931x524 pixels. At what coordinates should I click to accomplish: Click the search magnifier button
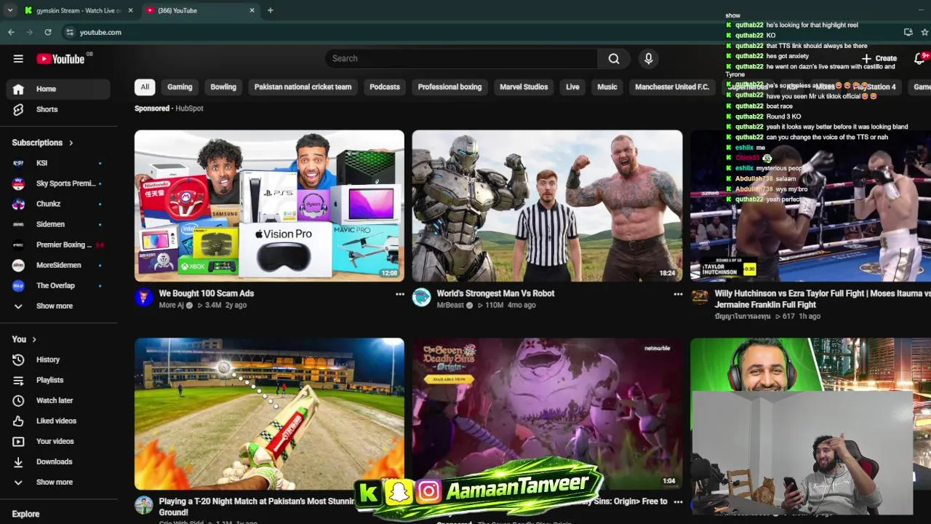(614, 58)
